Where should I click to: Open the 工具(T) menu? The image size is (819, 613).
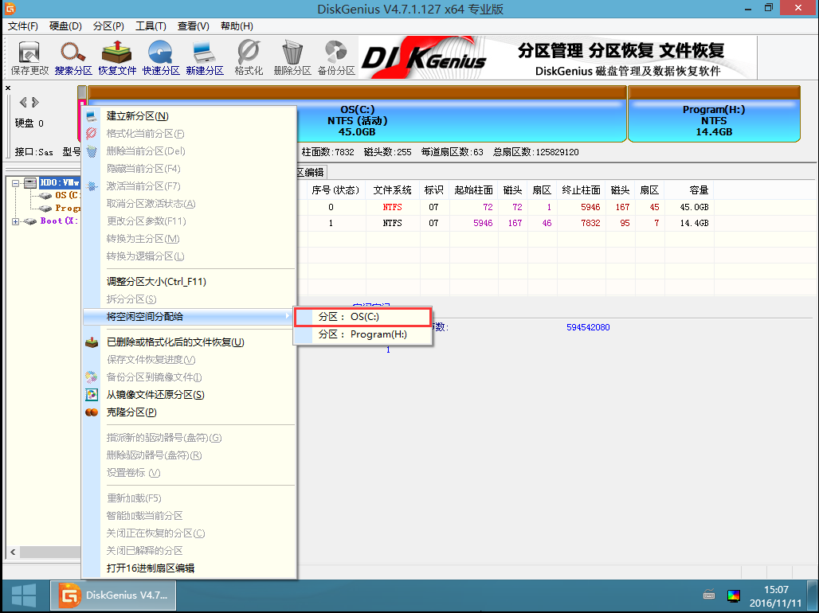tap(151, 26)
